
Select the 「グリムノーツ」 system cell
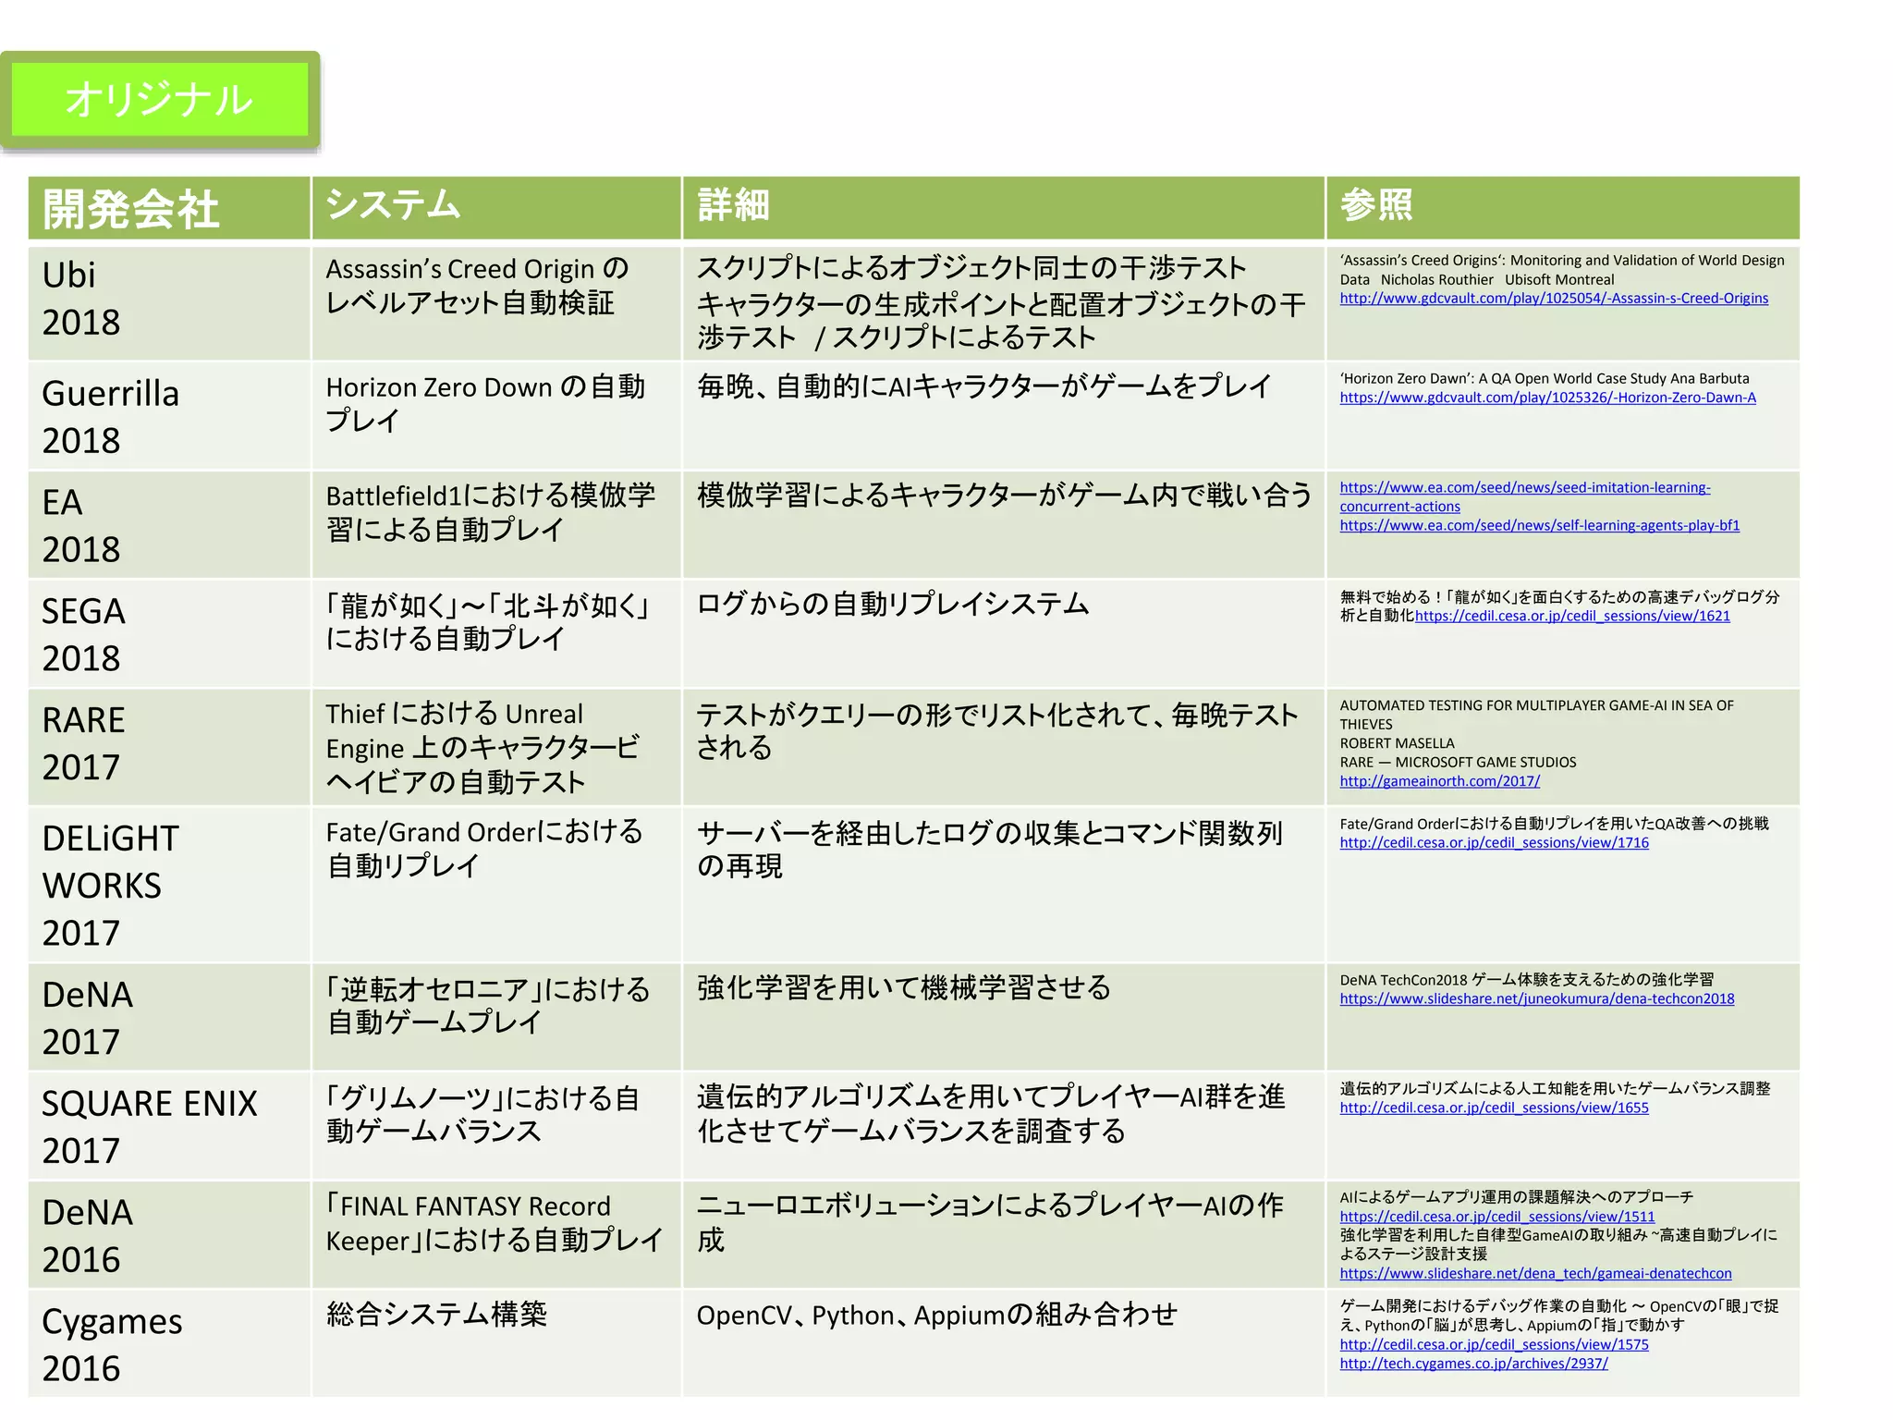496,1126
